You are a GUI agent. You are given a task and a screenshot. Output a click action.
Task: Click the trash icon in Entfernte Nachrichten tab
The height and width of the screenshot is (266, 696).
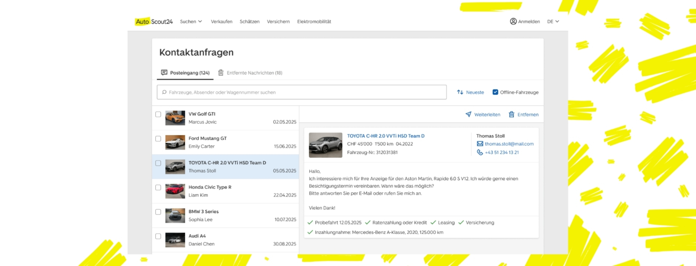pyautogui.click(x=221, y=73)
